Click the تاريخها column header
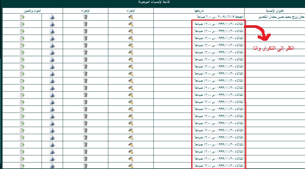 [199, 10]
